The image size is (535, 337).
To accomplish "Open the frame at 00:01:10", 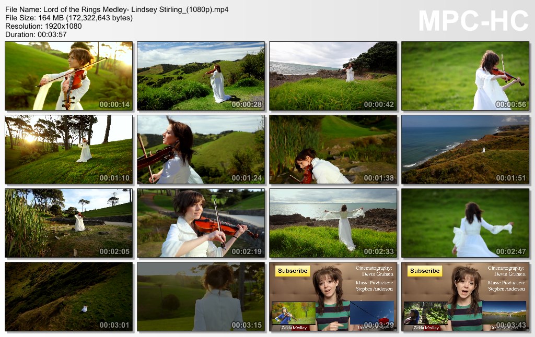I will pyautogui.click(x=69, y=150).
